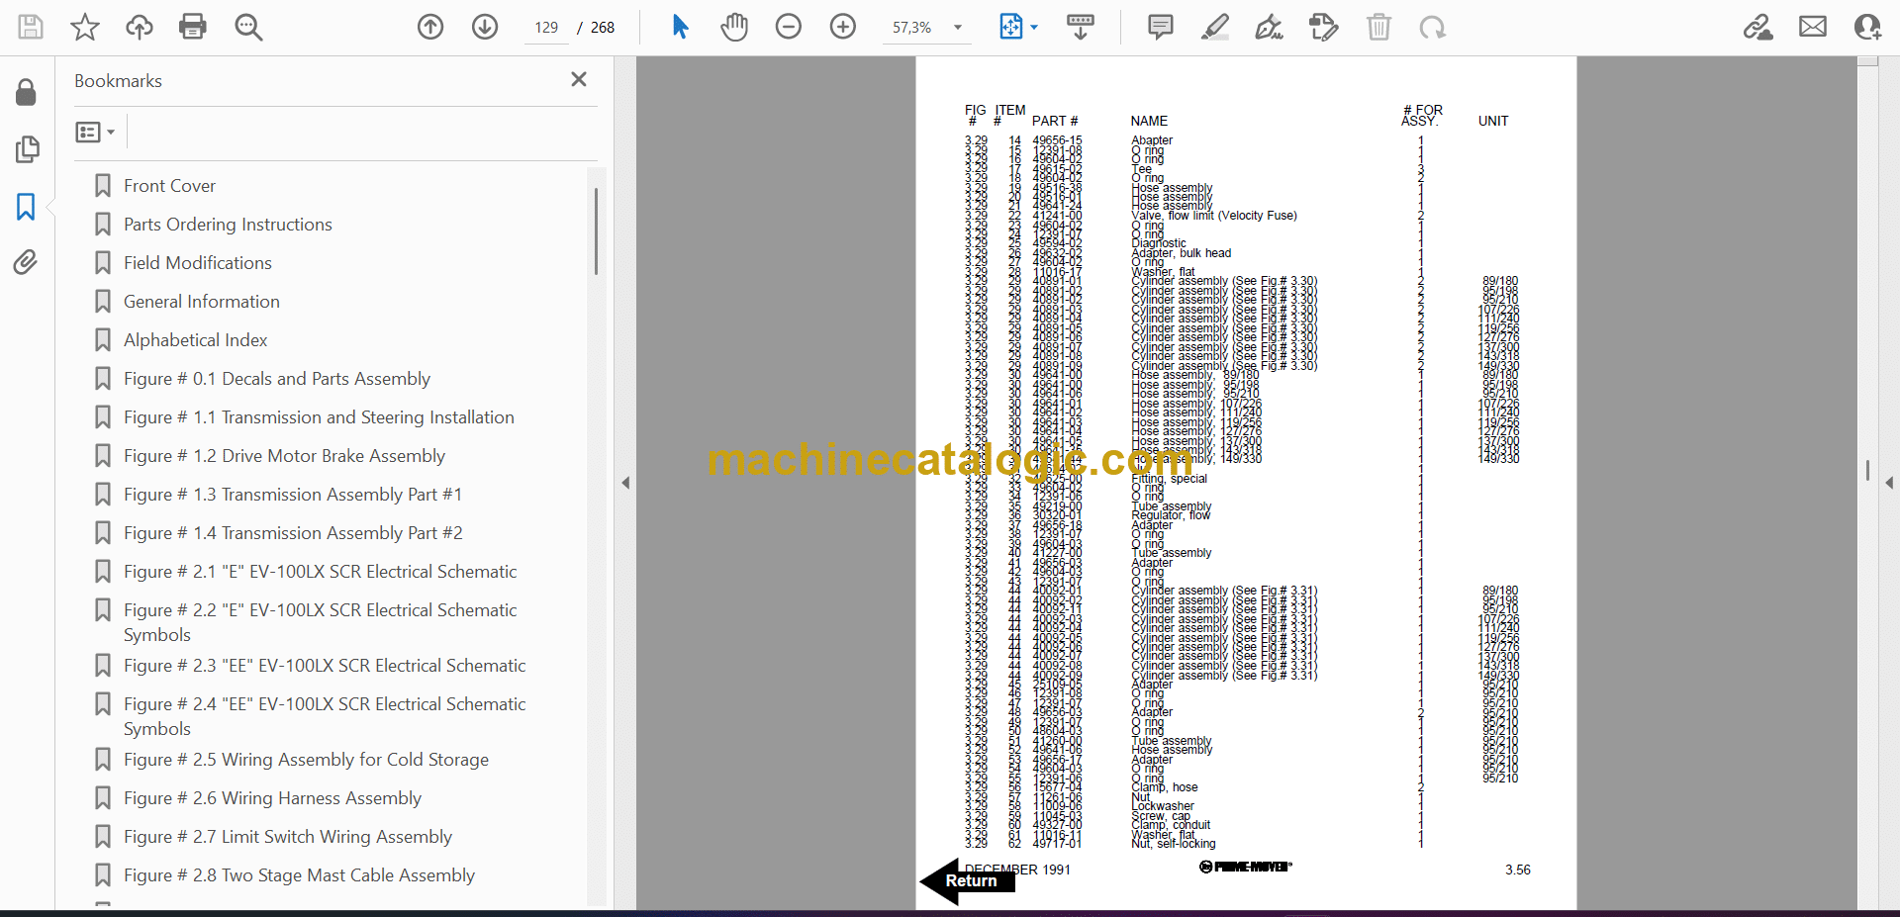Go to previous page
Image resolution: width=1900 pixels, height=917 pixels.
click(x=430, y=27)
